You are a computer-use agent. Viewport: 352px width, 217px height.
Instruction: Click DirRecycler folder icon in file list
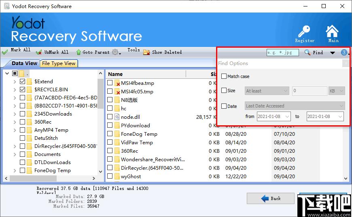[x=117, y=168]
